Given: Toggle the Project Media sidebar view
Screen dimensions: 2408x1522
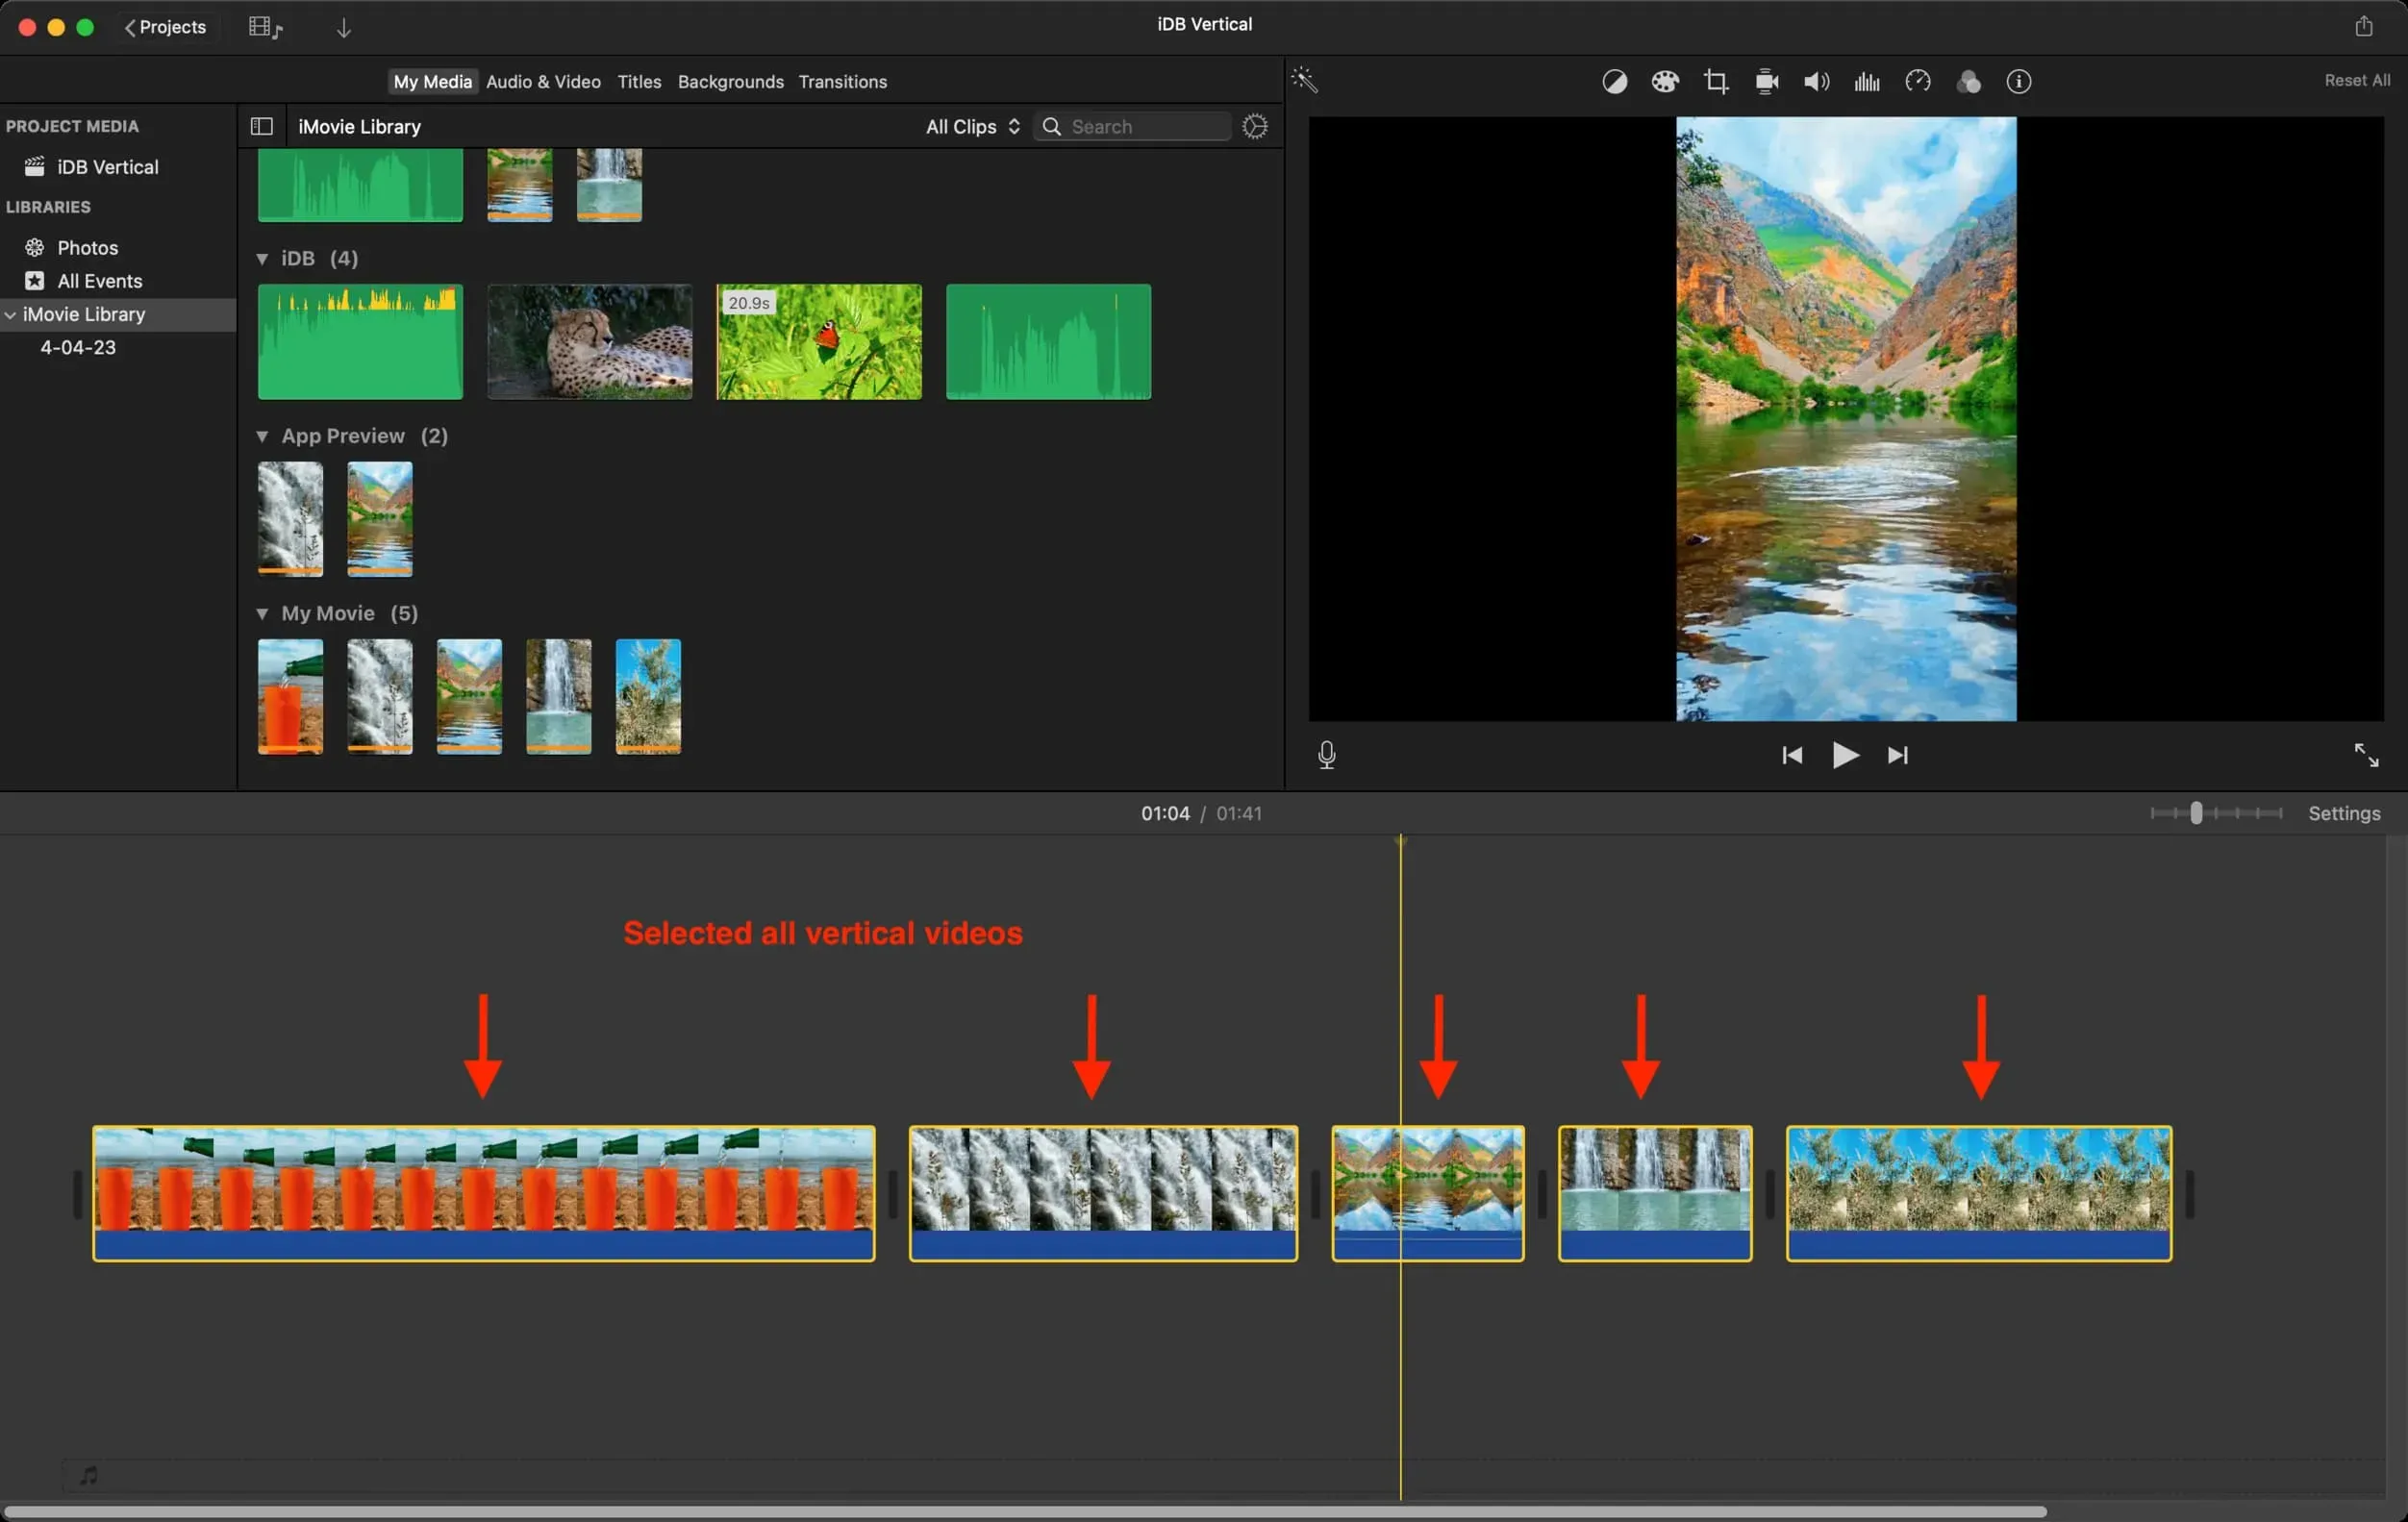Looking at the screenshot, I should [x=262, y=126].
